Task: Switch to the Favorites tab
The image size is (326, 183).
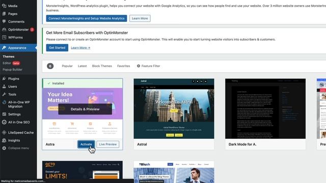Action: pos(123,66)
